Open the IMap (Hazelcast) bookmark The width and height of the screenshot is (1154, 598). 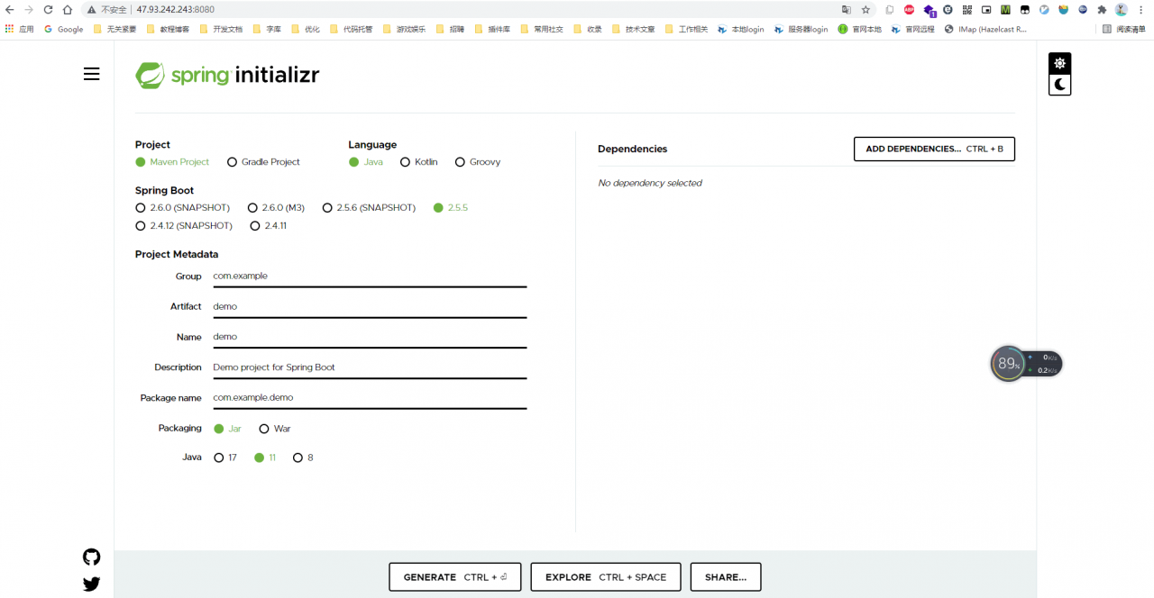pos(985,29)
